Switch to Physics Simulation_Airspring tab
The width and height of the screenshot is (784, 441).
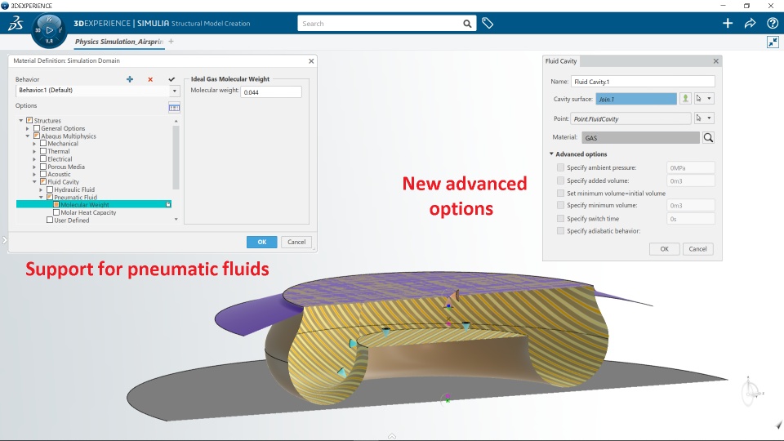tap(119, 42)
